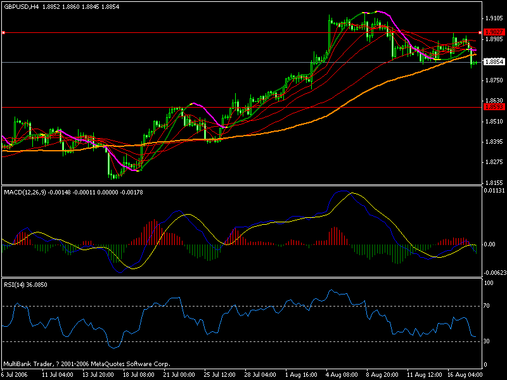Click the 16 Aug 04:00 time label
This screenshot has height=380, width=507.
click(x=464, y=375)
